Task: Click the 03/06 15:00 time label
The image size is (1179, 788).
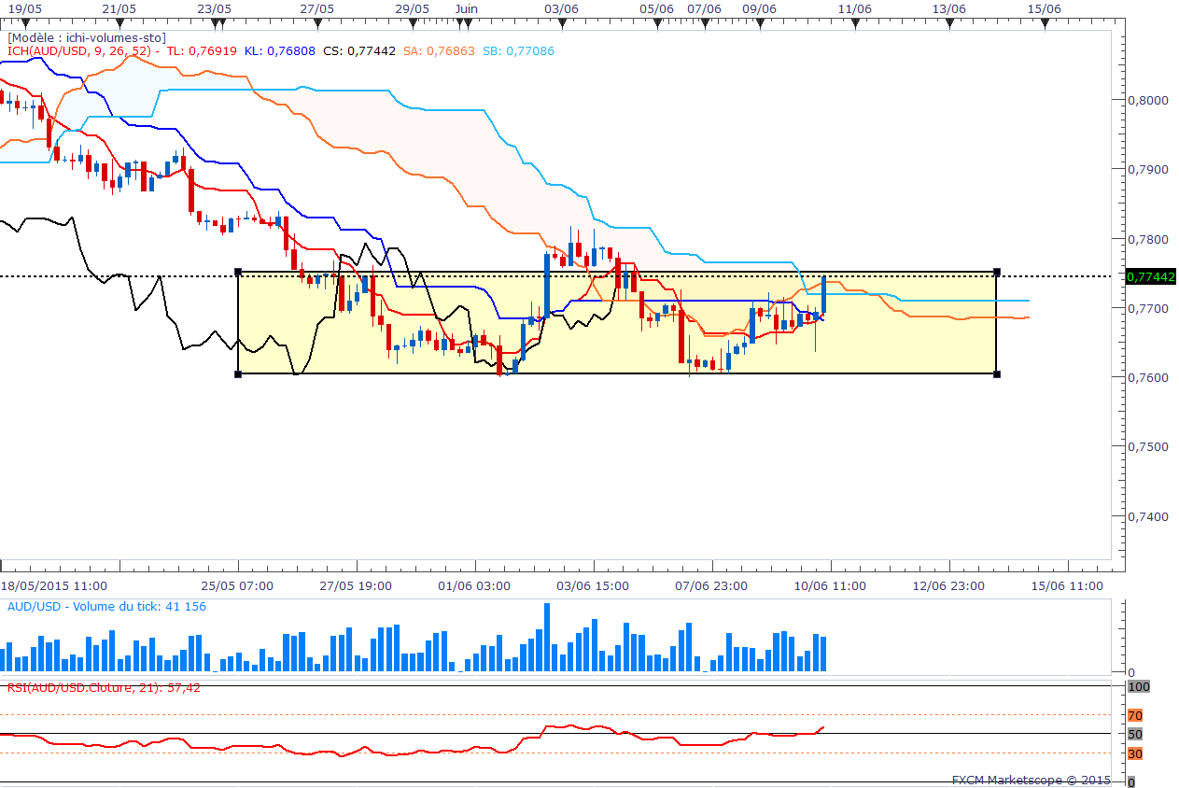Action: 594,586
